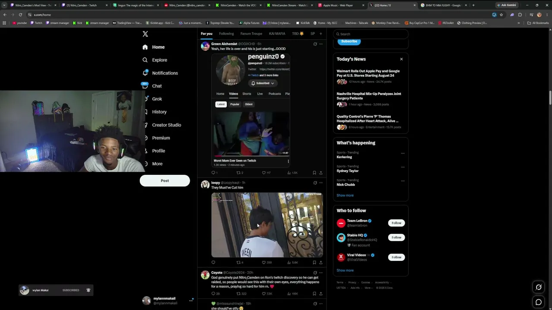The width and height of the screenshot is (552, 310).
Task: Like the Coyote post
Action: click(267, 294)
